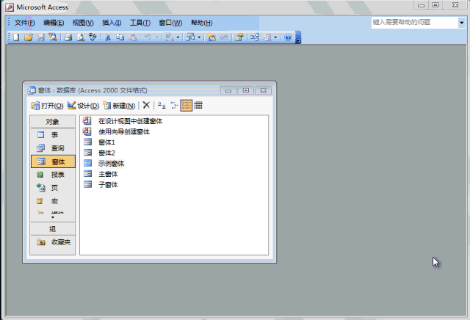Switch to Details view
Screen dimensions: 470x320
click(x=198, y=105)
